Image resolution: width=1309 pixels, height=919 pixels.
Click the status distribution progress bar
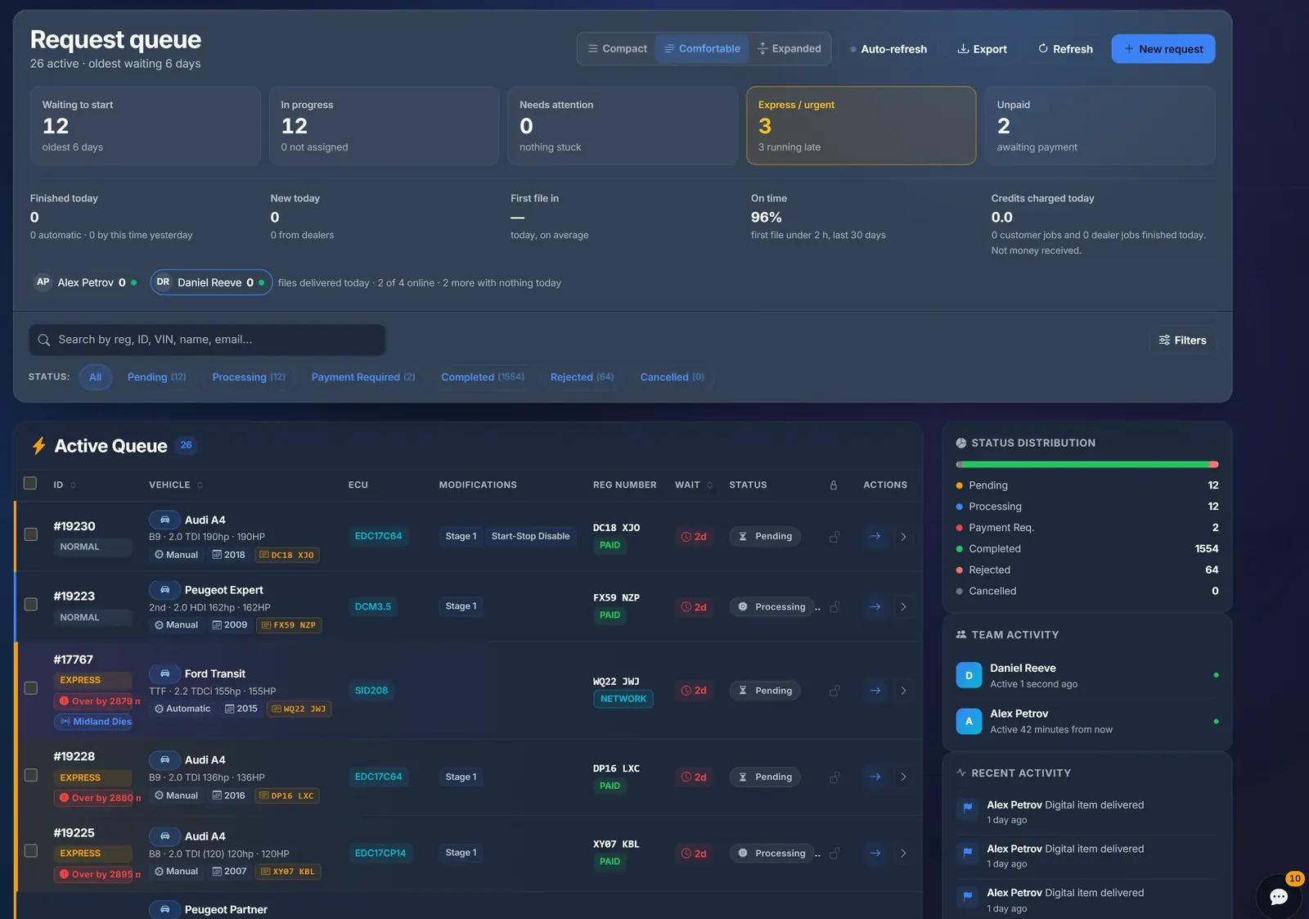1087,465
